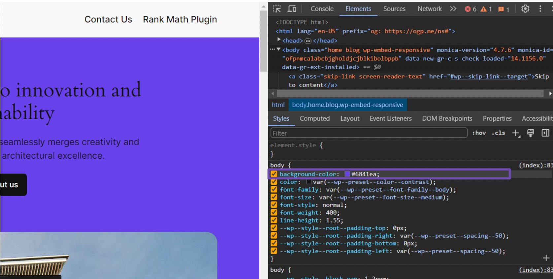The height and width of the screenshot is (279, 553).
Task: Open the Properties pane tab
Action: coord(497,118)
